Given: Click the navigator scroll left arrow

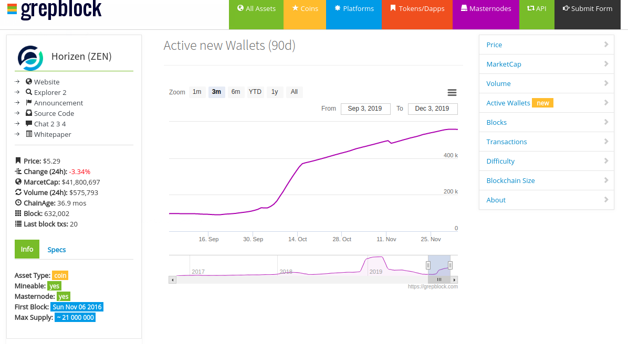Looking at the screenshot, I should coord(173,279).
